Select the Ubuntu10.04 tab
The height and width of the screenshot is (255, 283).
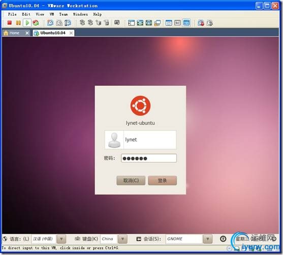click(52, 33)
